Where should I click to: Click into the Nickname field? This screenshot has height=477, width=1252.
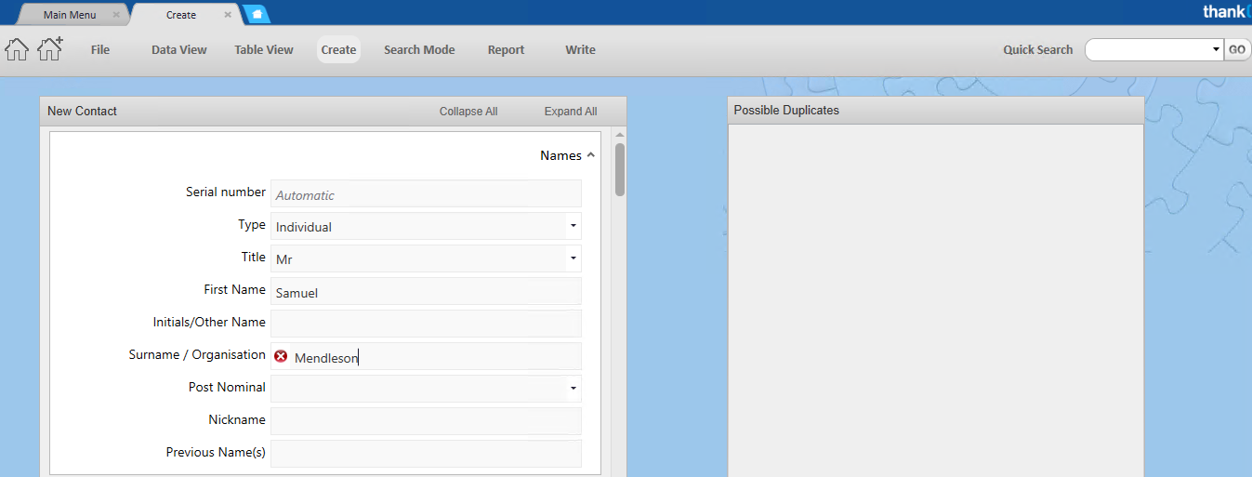click(x=426, y=421)
